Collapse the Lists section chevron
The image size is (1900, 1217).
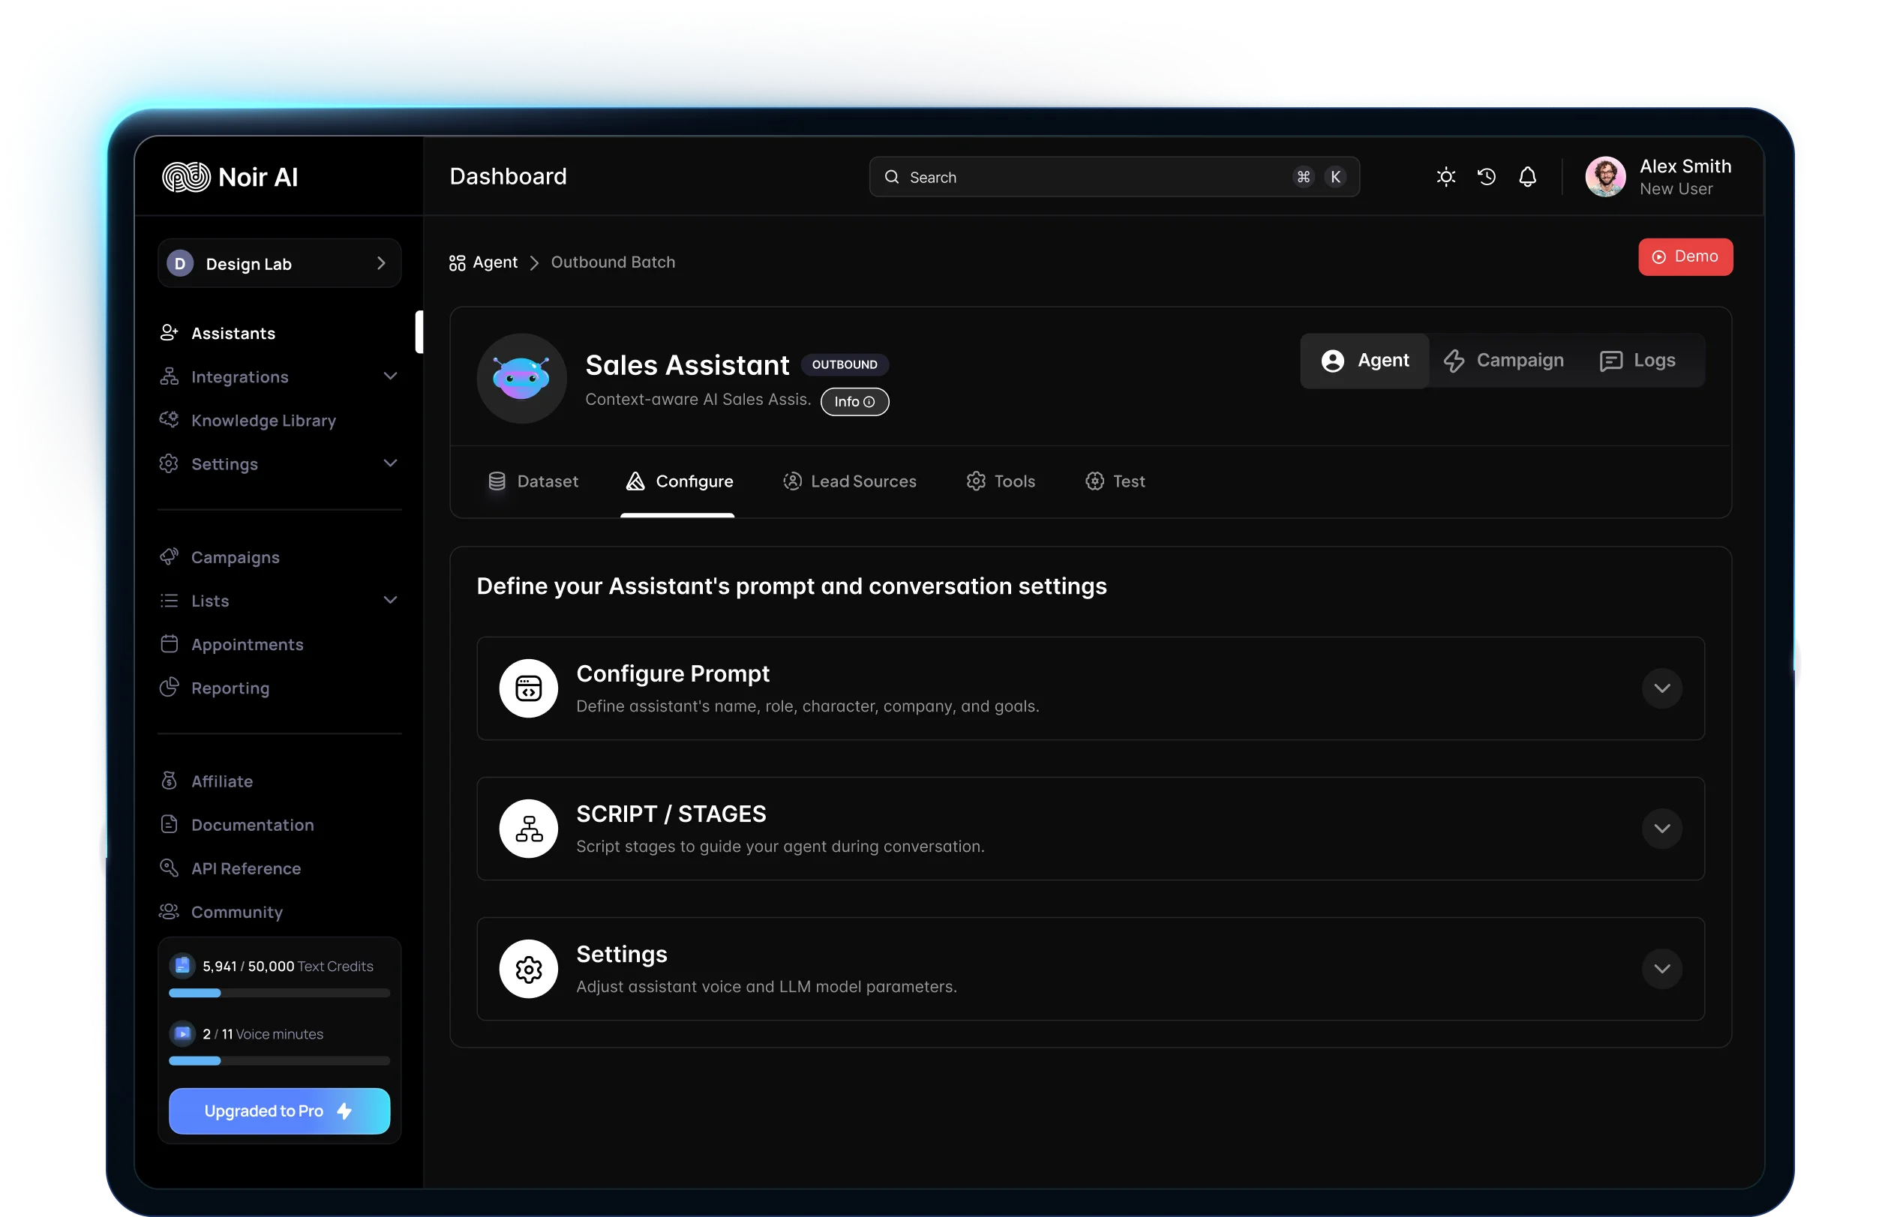click(392, 600)
